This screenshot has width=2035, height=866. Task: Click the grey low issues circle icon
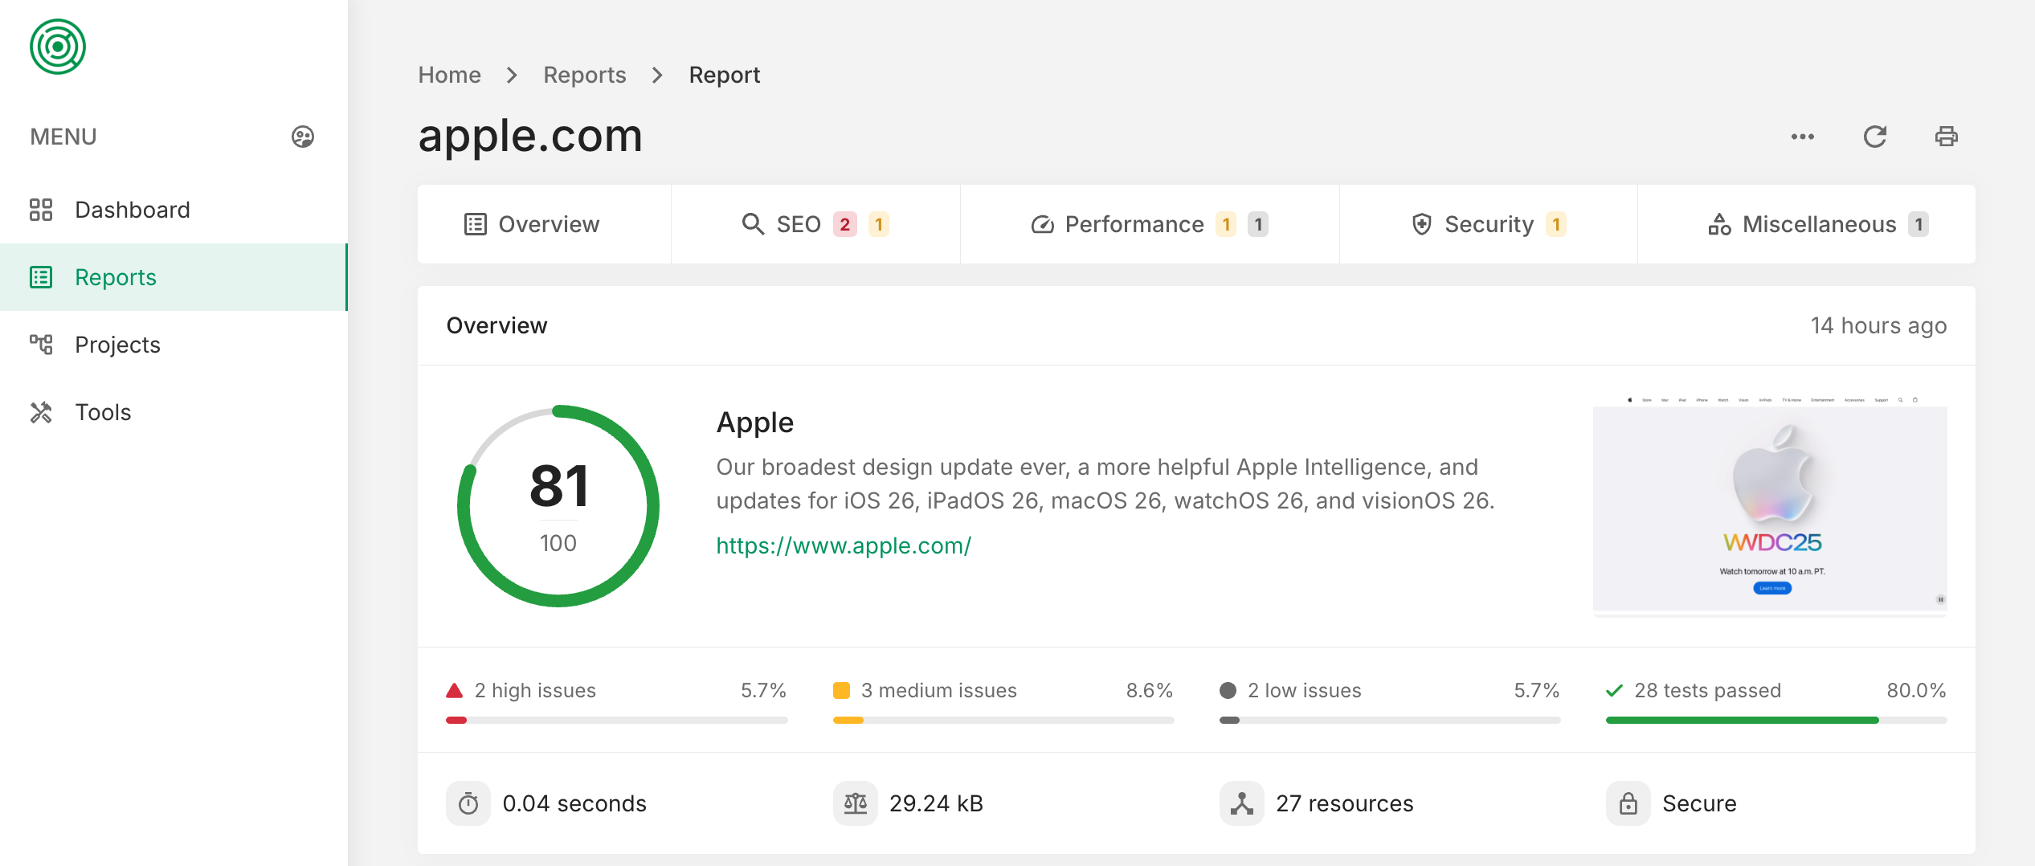pyautogui.click(x=1228, y=690)
